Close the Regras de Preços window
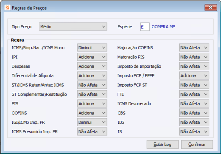 [x=211, y=7]
